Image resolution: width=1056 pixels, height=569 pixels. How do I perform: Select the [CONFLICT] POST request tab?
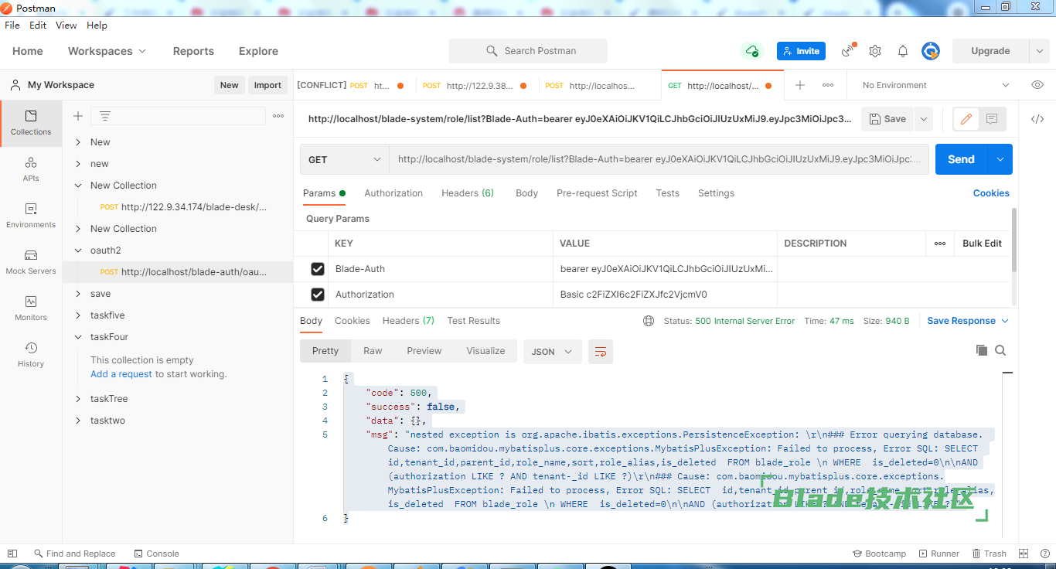[x=353, y=85]
